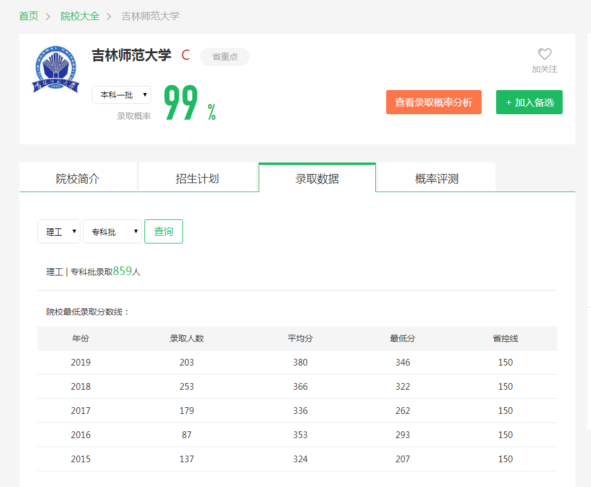This screenshot has width=591, height=487.
Task: Click lowest score 346 for 2019
Action: (x=402, y=363)
